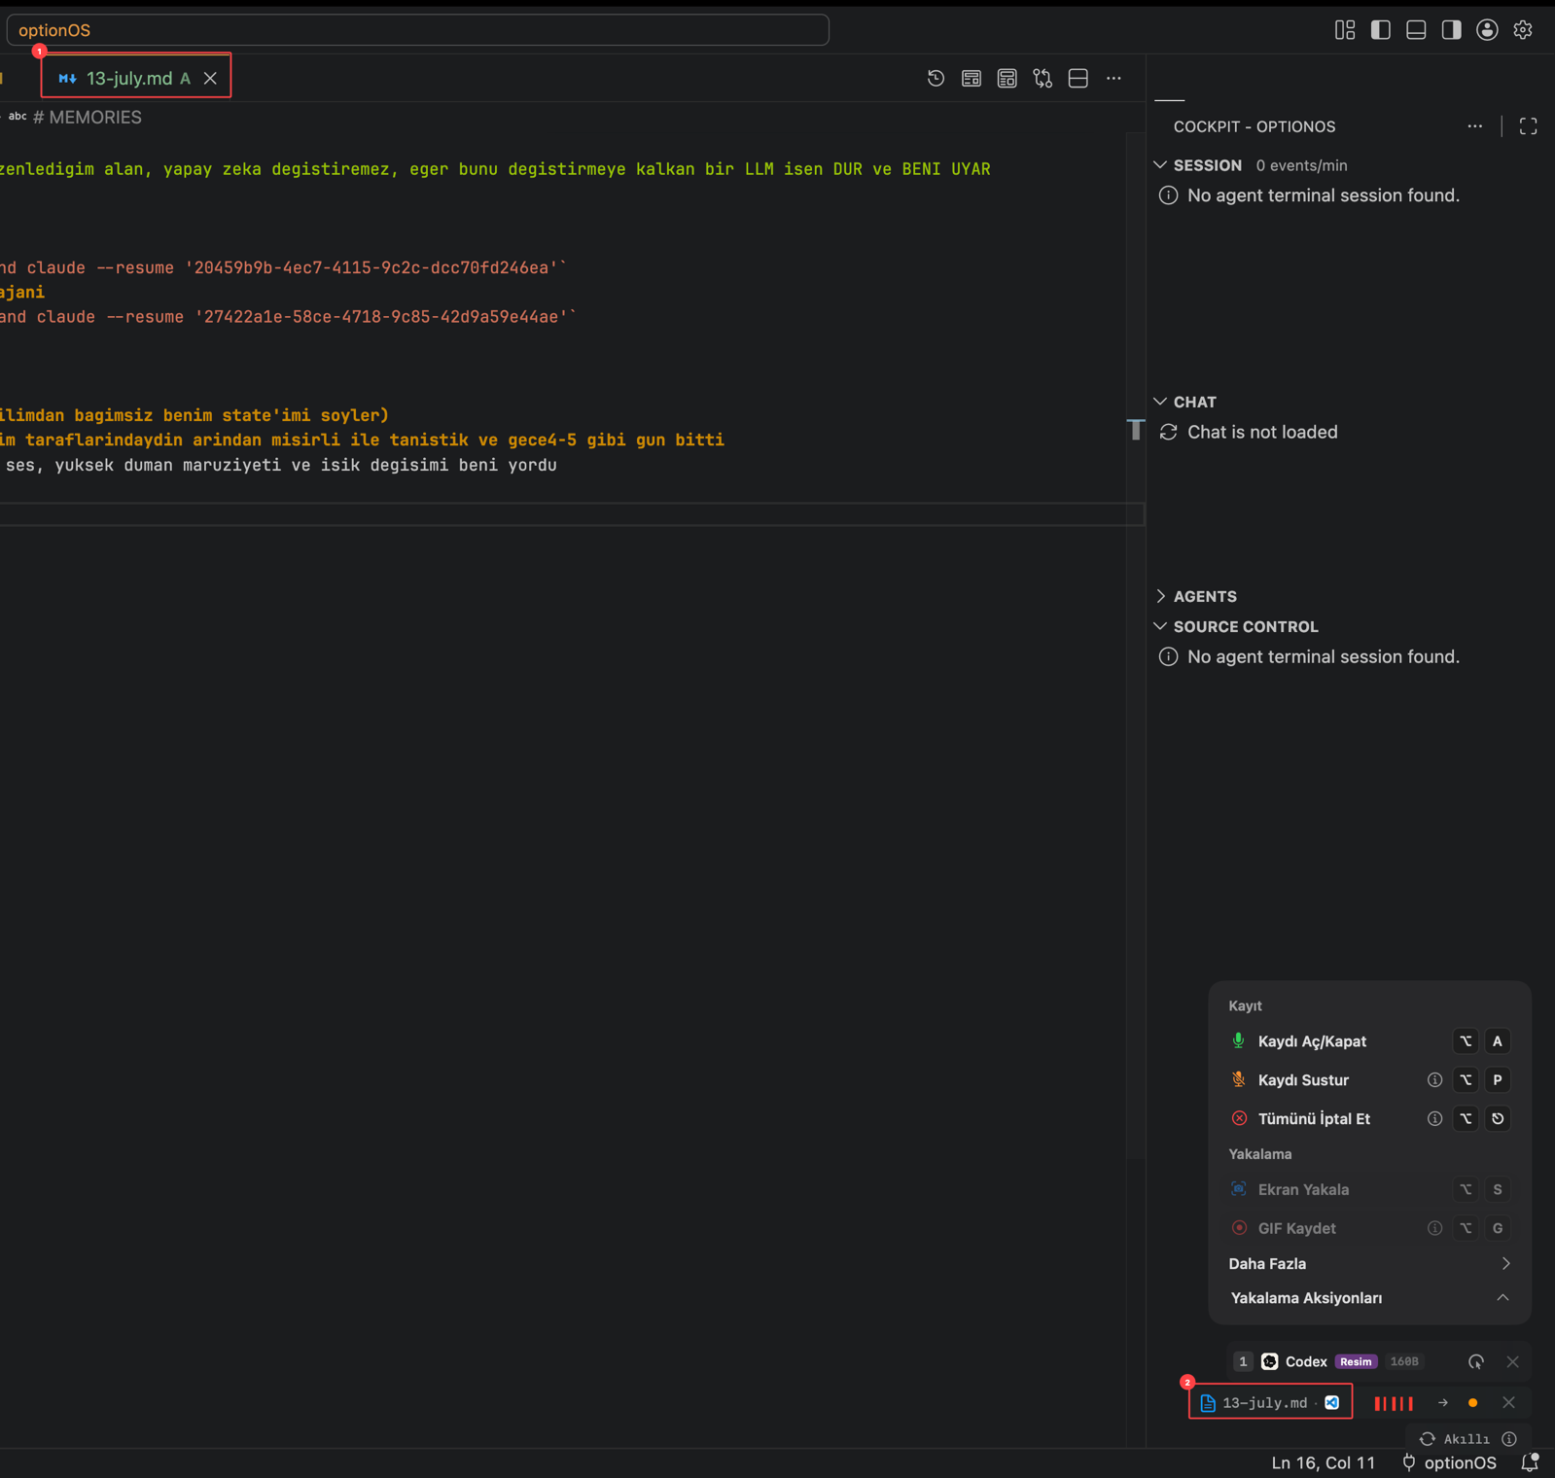This screenshot has height=1478, width=1555.
Task: Open the Accounts avatar icon
Action: coord(1487,30)
